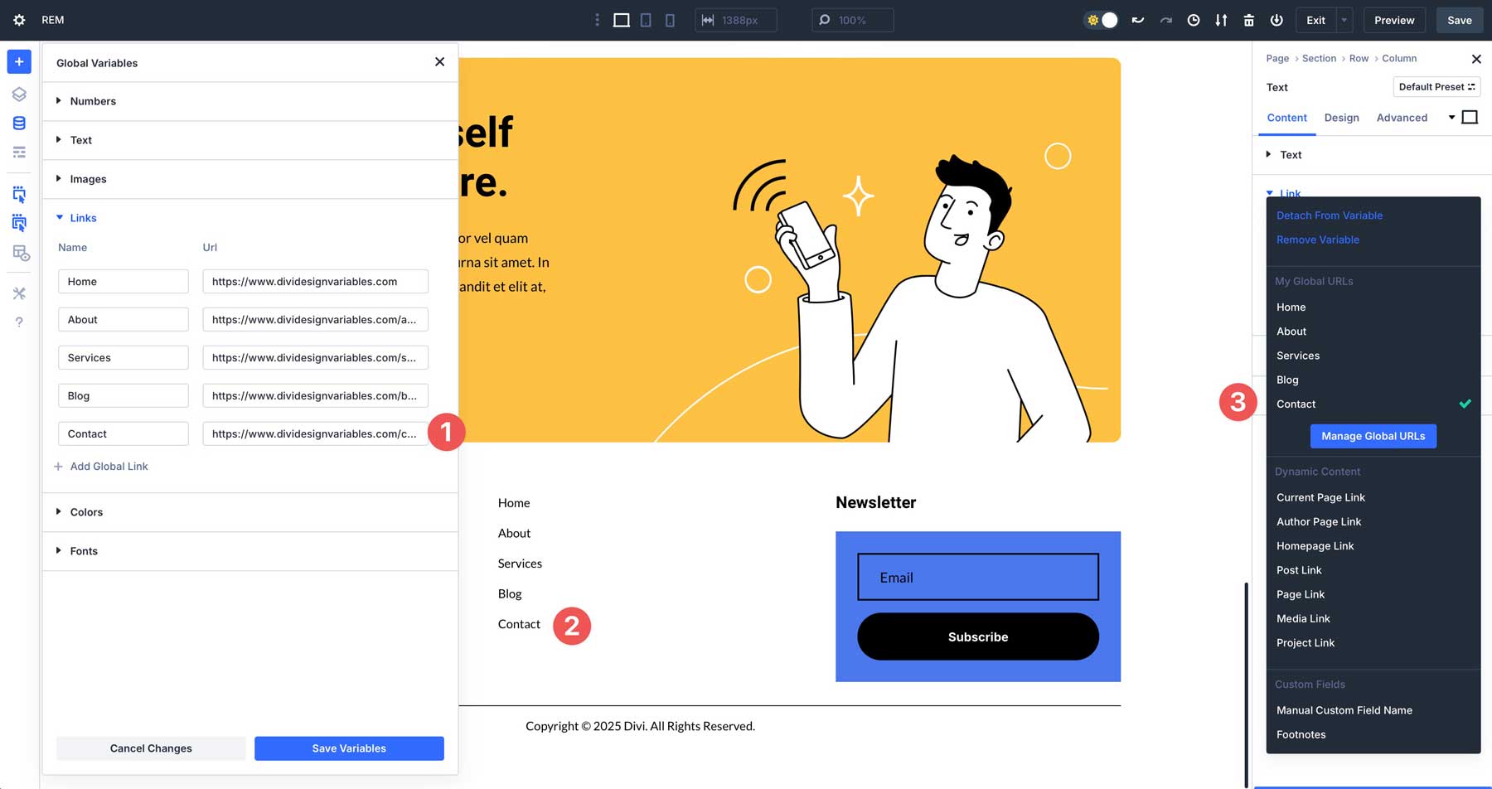1492x789 pixels.
Task: Click the trash icon in top toolbar
Action: pyautogui.click(x=1248, y=20)
